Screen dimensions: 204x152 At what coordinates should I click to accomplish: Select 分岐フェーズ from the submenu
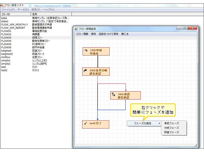[171, 128]
